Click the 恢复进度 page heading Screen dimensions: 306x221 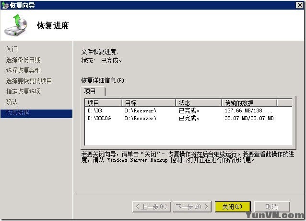53,25
